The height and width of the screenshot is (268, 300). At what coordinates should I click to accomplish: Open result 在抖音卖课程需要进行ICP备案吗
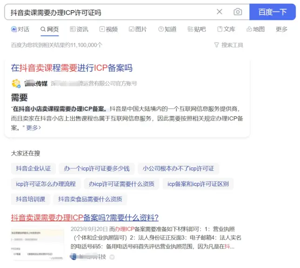coord(72,68)
